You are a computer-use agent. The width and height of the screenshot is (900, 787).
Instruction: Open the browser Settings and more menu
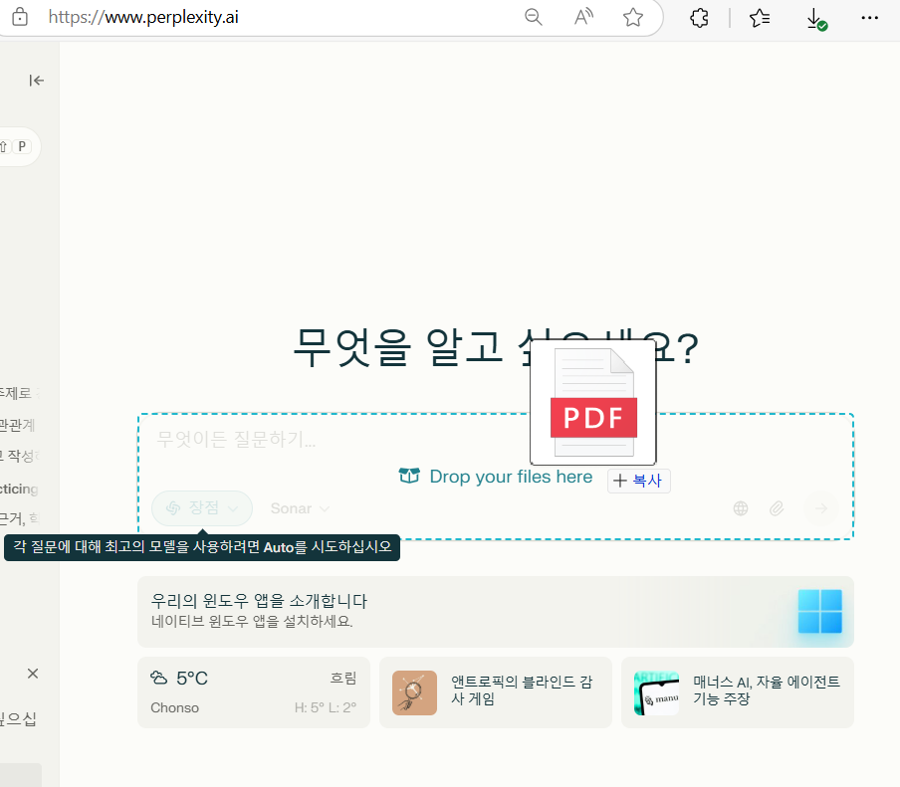point(869,18)
